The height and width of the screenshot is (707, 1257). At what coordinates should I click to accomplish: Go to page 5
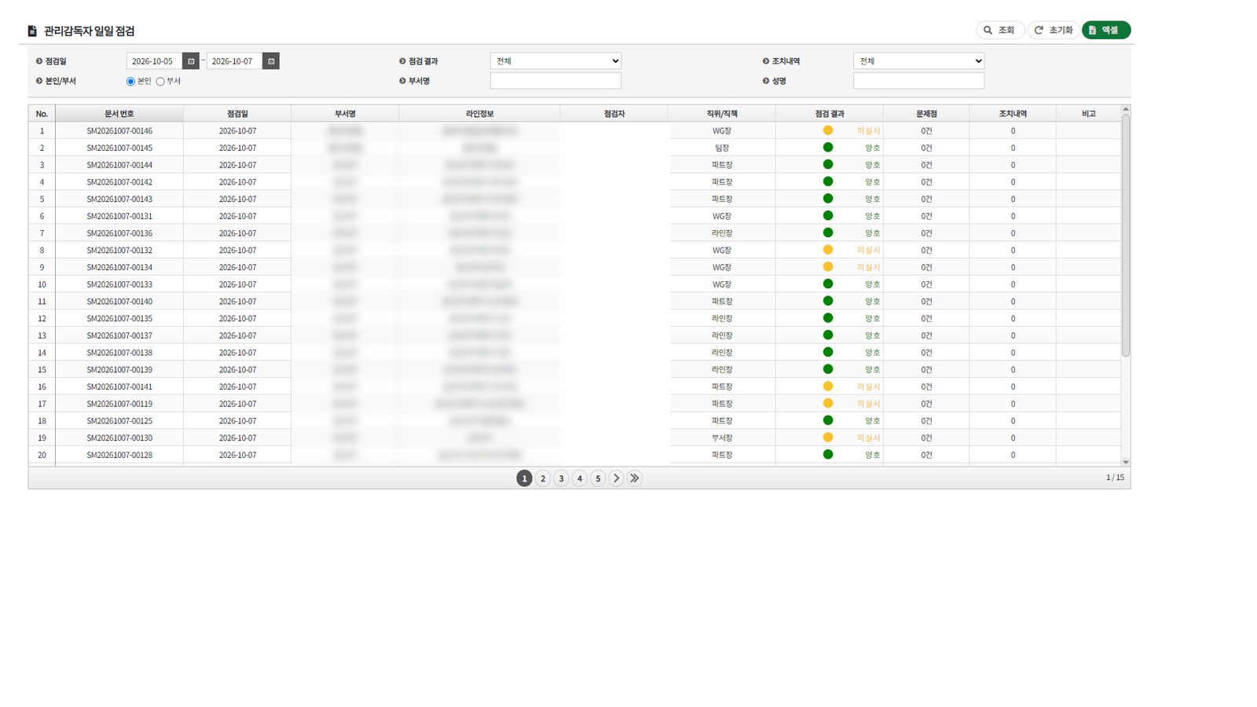tap(598, 478)
